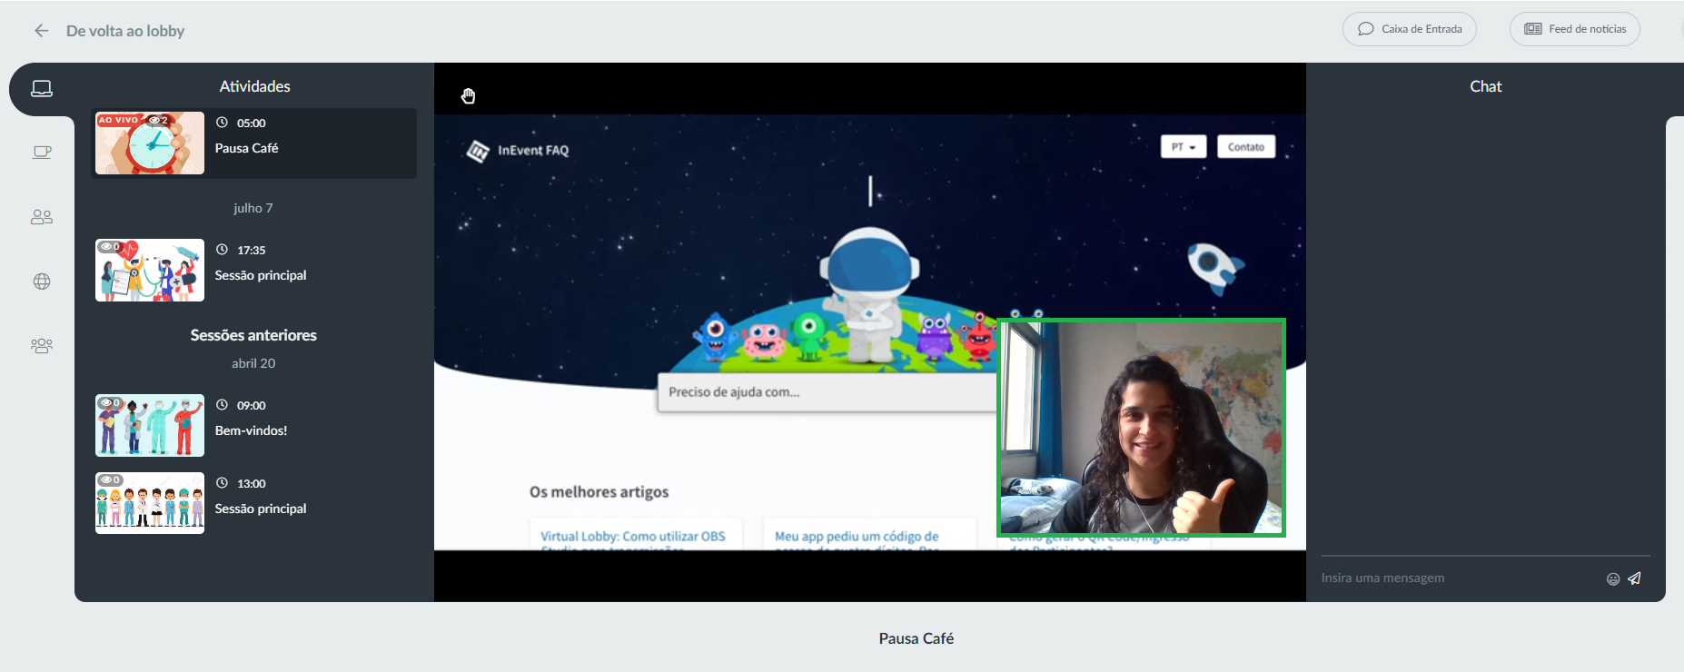Viewport: 1684px width, 672px height.
Task: Click the Chat panel heading
Action: click(1486, 86)
